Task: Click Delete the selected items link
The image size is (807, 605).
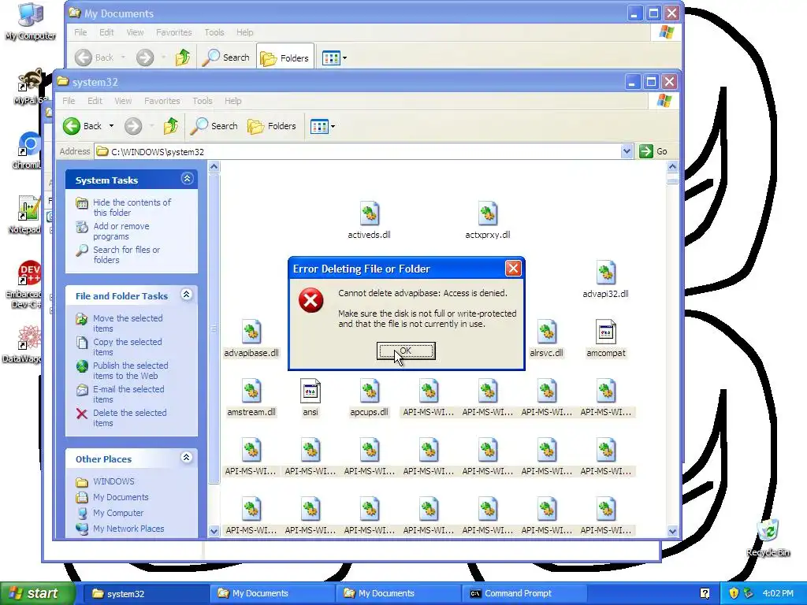Action: [x=130, y=418]
